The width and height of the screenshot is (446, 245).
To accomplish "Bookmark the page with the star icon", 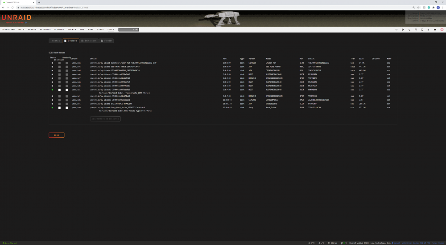I will 418,8.
